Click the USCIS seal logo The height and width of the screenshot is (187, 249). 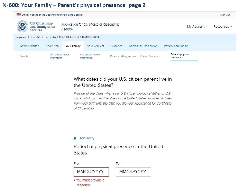tap(22, 26)
